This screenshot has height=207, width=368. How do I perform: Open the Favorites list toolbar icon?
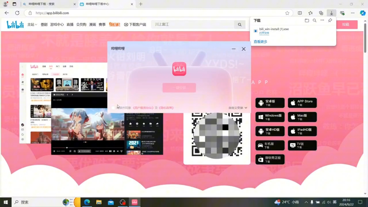(310, 13)
